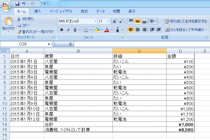Click セルを結合して中央揃え (Merge & Center) button
The height and width of the screenshot is (140, 210).
(x=186, y=29)
